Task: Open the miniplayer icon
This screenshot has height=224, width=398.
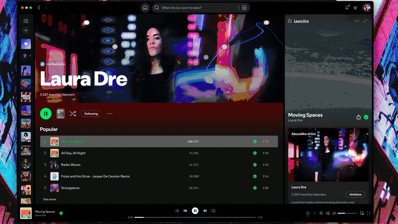Action: (x=362, y=213)
